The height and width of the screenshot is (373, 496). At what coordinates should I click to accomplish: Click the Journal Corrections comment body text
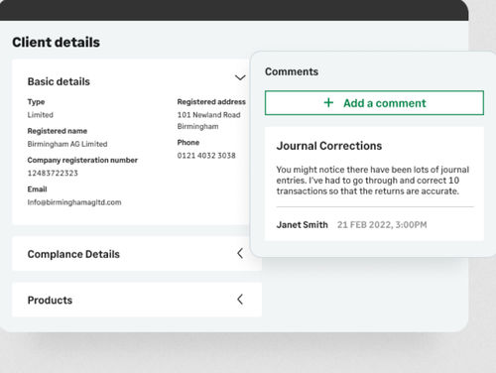[373, 181]
